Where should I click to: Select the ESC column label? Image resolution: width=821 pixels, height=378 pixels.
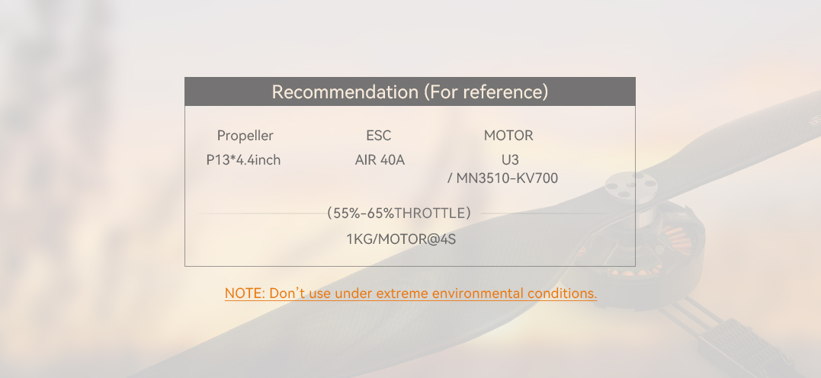(378, 136)
